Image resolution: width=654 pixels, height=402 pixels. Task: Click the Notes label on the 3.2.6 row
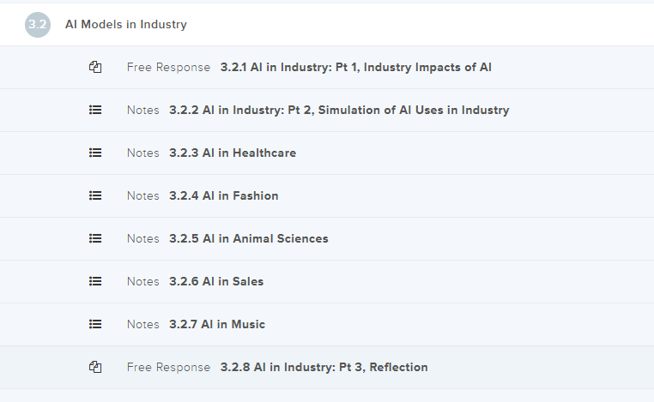tap(142, 281)
